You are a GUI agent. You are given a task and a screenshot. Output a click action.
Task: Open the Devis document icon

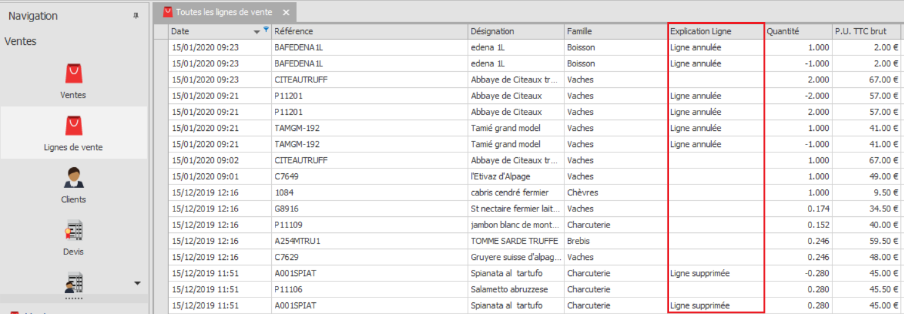click(x=73, y=231)
